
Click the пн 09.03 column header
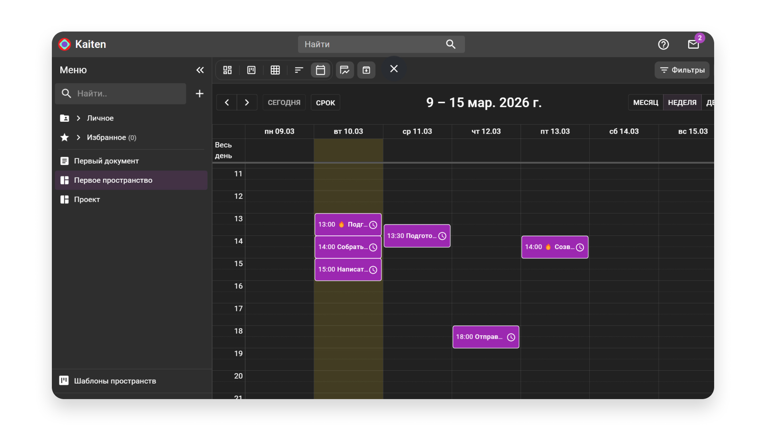point(279,131)
